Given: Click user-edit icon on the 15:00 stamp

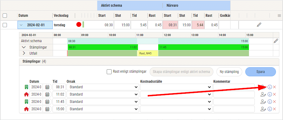Looking at the screenshot, I should (x=263, y=109).
